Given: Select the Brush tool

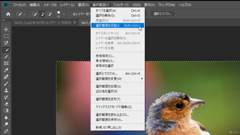Looking at the screenshot, I should click(6, 84).
